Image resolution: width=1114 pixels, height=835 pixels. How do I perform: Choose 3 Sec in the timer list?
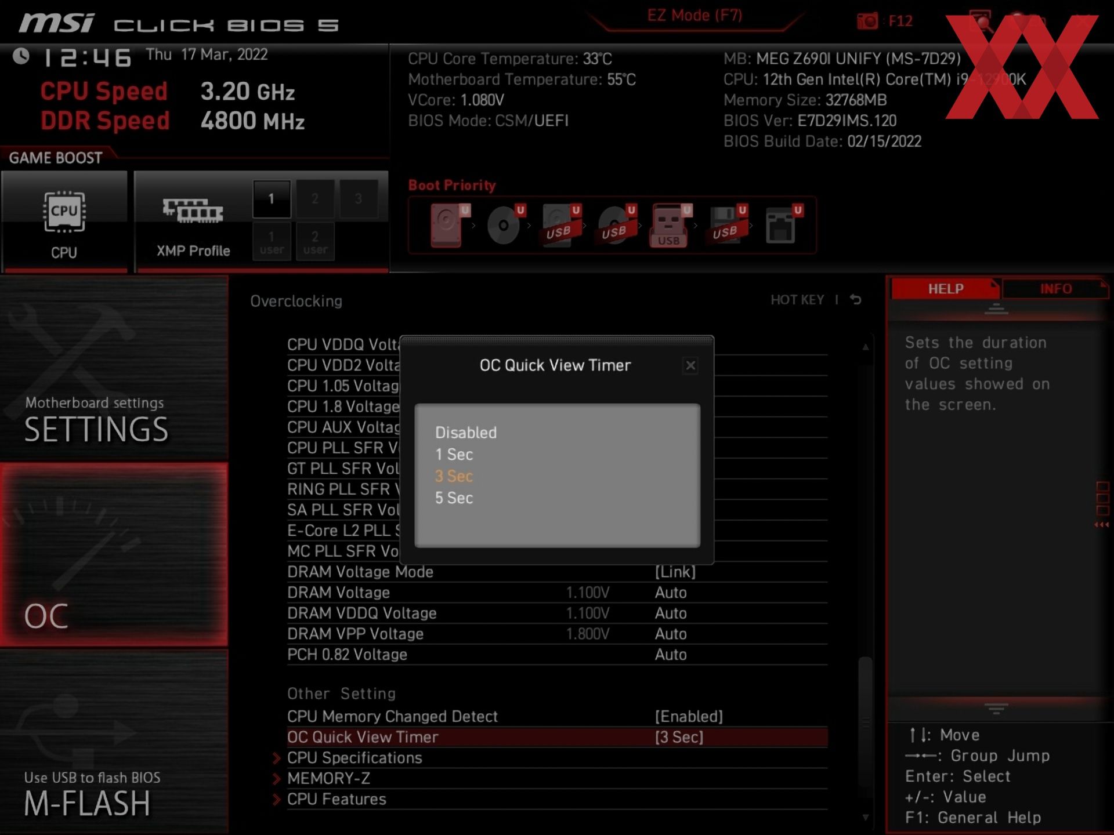(x=454, y=476)
